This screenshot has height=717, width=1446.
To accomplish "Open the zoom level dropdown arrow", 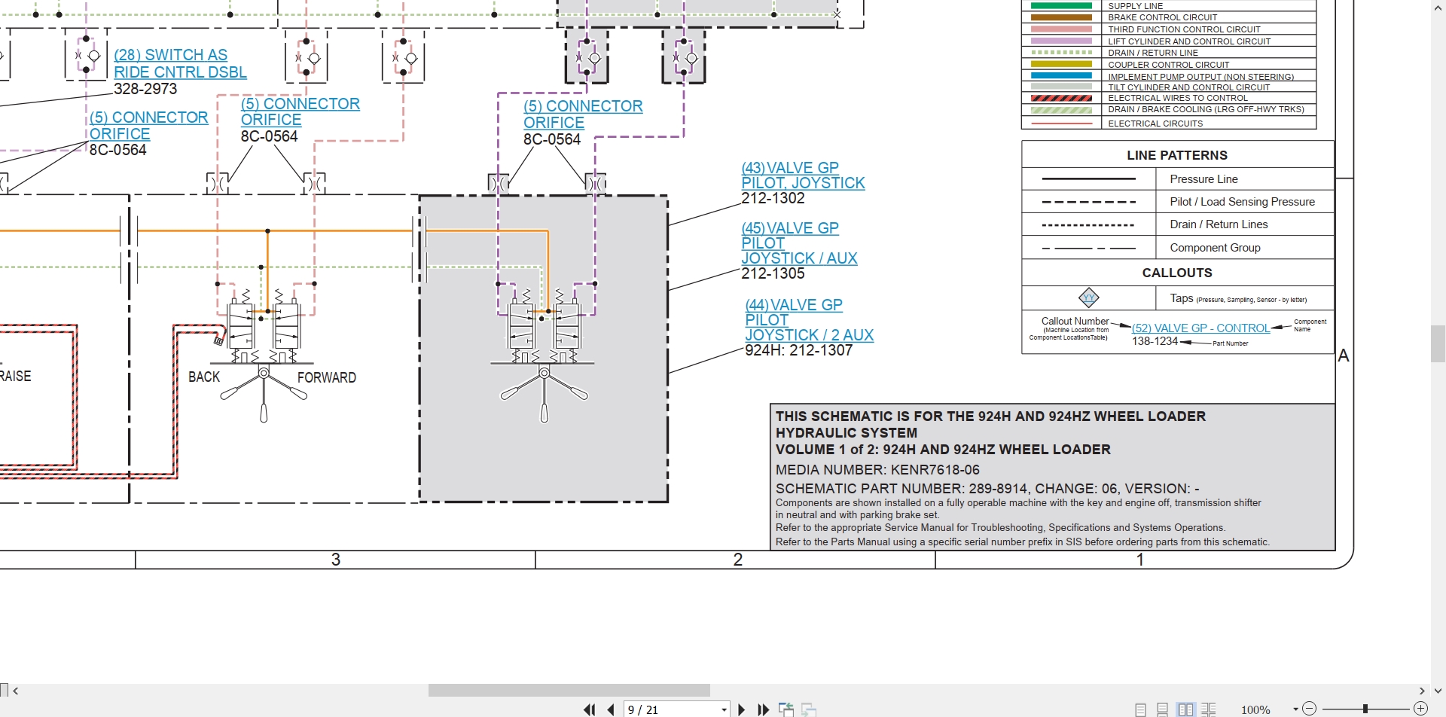I will pyautogui.click(x=1295, y=709).
